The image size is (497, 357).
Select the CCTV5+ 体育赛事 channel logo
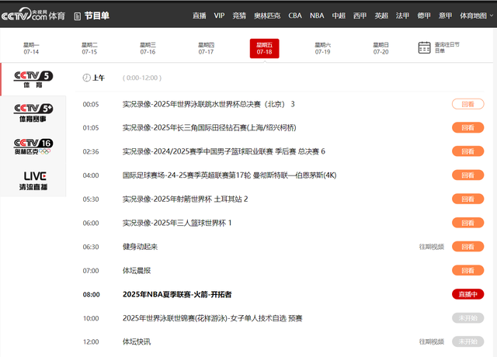click(33, 113)
